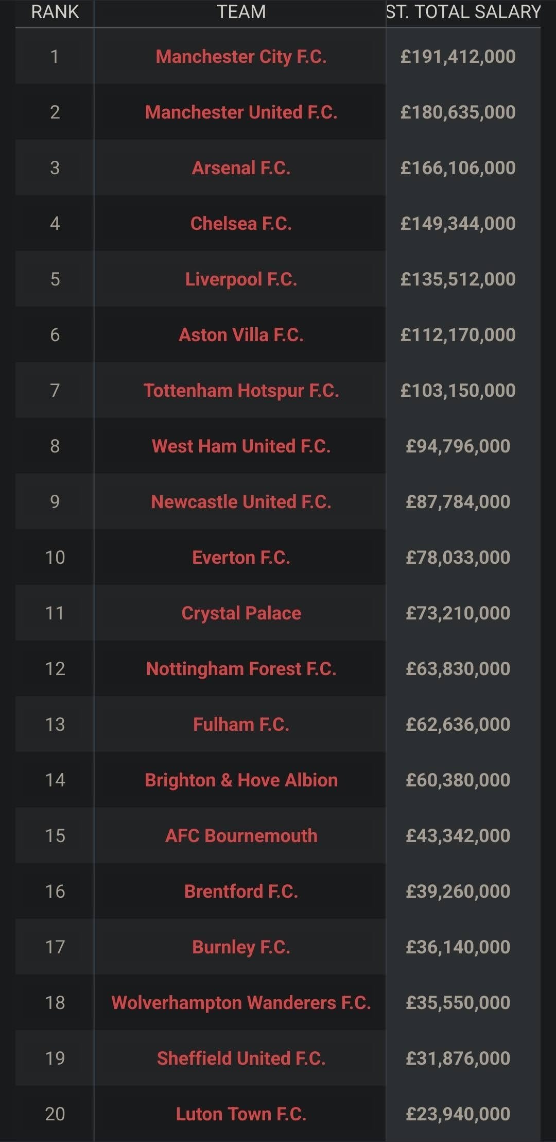Select the Nottingham Forest F.C. link
The height and width of the screenshot is (1142, 556).
coord(241,669)
